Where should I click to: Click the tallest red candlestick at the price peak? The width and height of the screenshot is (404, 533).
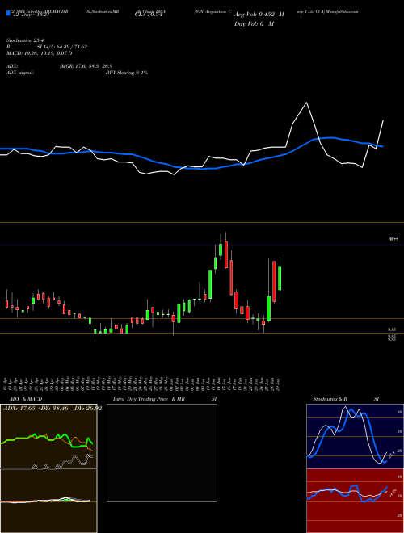tap(226, 254)
